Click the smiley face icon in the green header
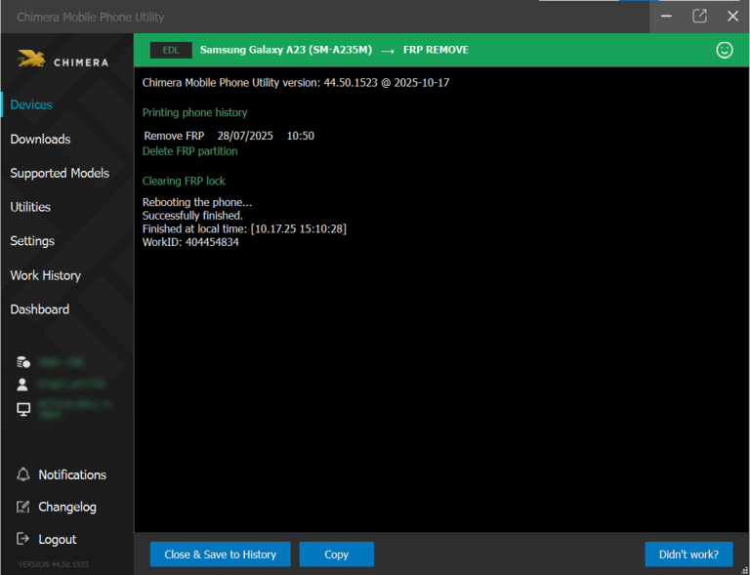750x575 pixels. 725,50
